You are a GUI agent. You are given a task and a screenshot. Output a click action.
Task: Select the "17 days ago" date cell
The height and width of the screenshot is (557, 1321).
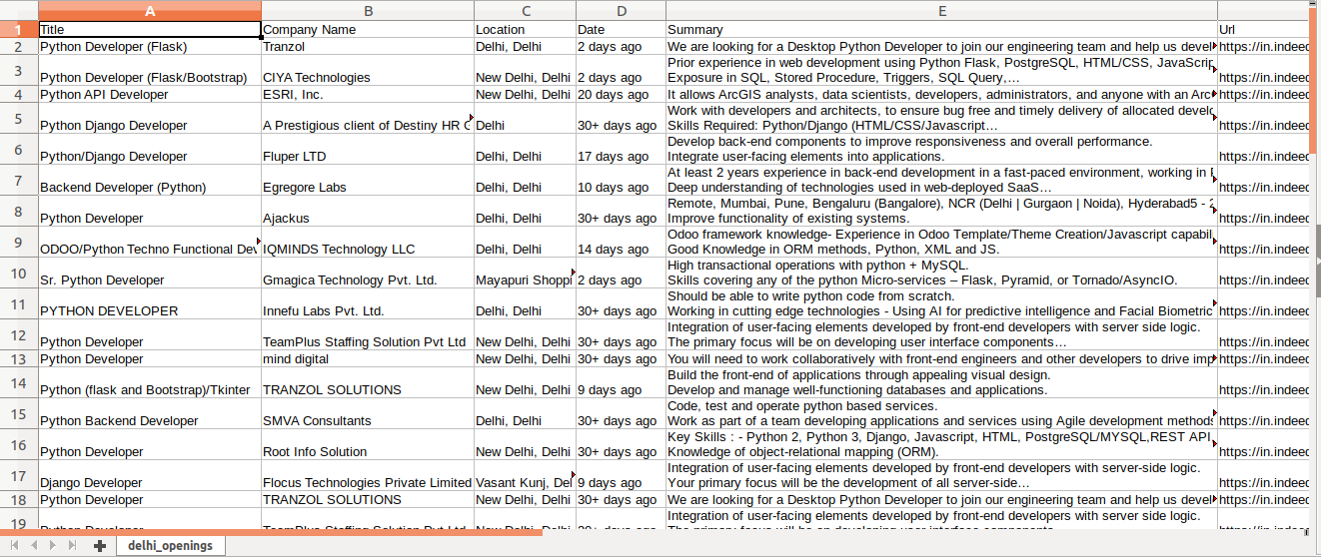coord(621,149)
